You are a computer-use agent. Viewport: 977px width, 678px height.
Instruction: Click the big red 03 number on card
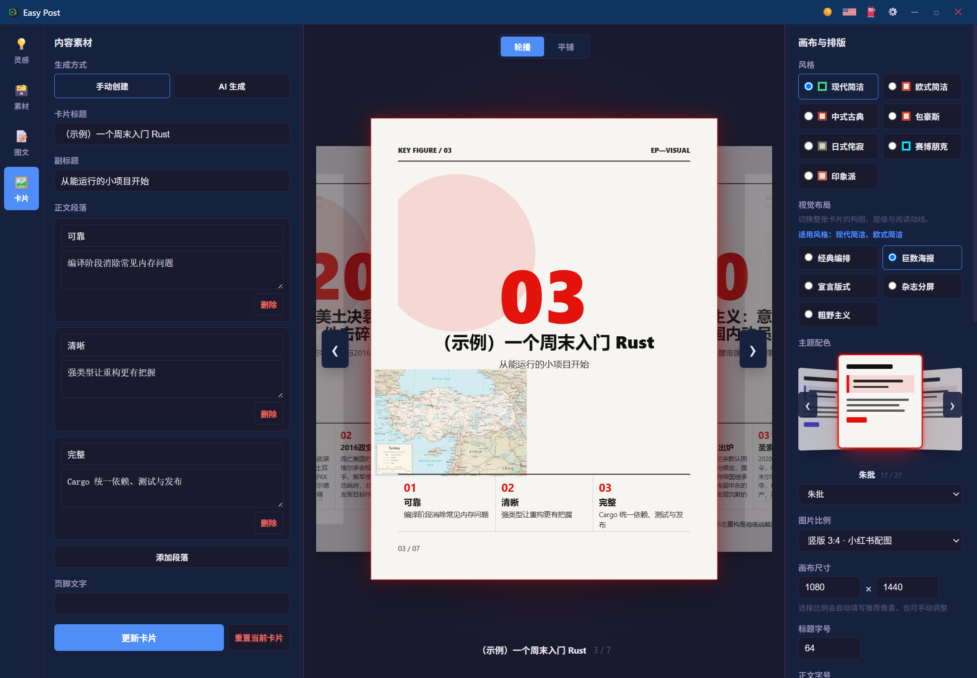pos(542,297)
